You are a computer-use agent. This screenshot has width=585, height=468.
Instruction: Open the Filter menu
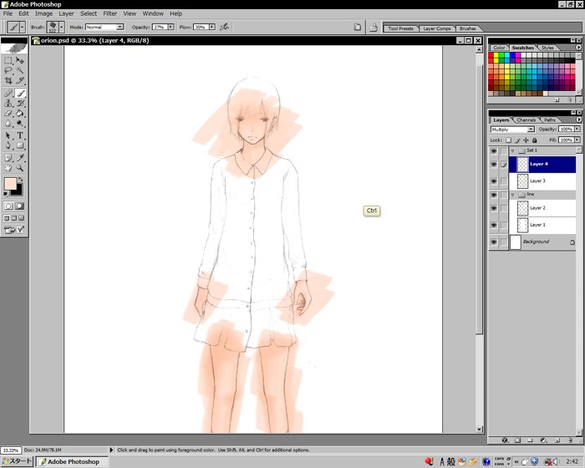point(109,13)
